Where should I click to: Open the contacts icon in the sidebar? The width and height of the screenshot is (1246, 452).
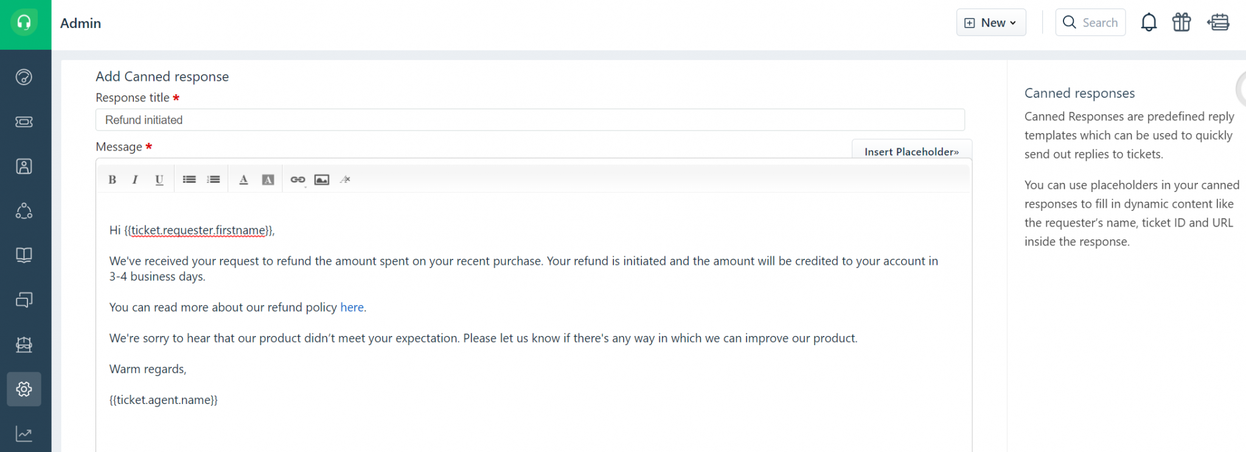click(x=24, y=166)
